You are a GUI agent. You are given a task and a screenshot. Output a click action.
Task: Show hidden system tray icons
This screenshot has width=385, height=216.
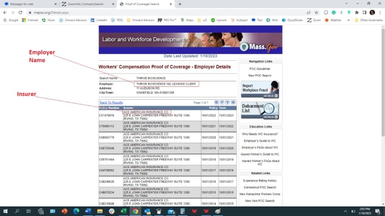(345, 211)
